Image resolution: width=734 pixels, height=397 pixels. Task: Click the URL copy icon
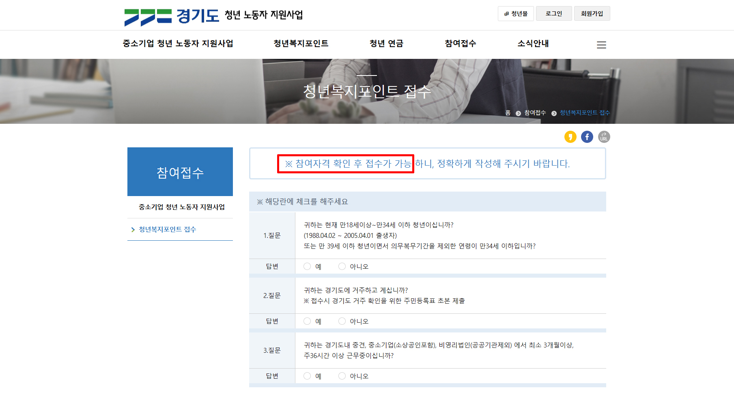click(x=604, y=137)
